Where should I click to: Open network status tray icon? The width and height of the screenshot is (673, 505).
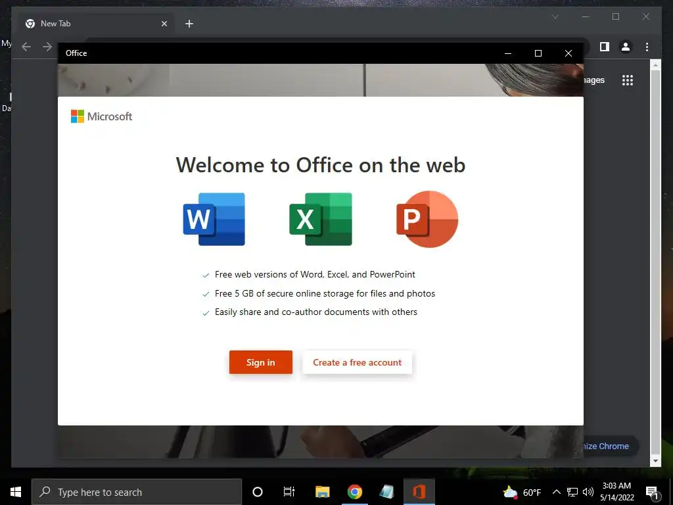[x=572, y=492]
